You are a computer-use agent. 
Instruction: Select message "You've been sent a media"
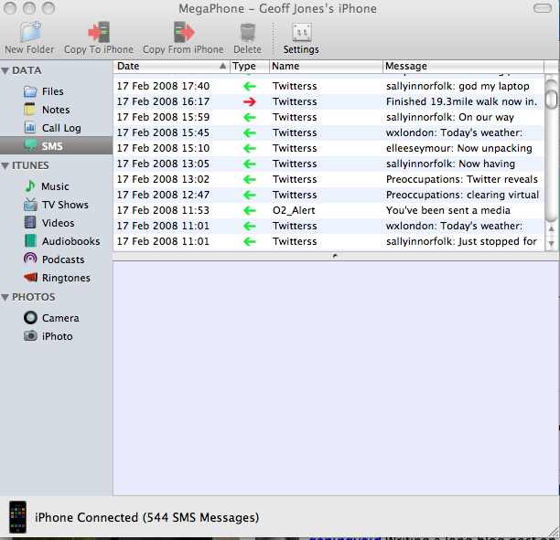447,210
